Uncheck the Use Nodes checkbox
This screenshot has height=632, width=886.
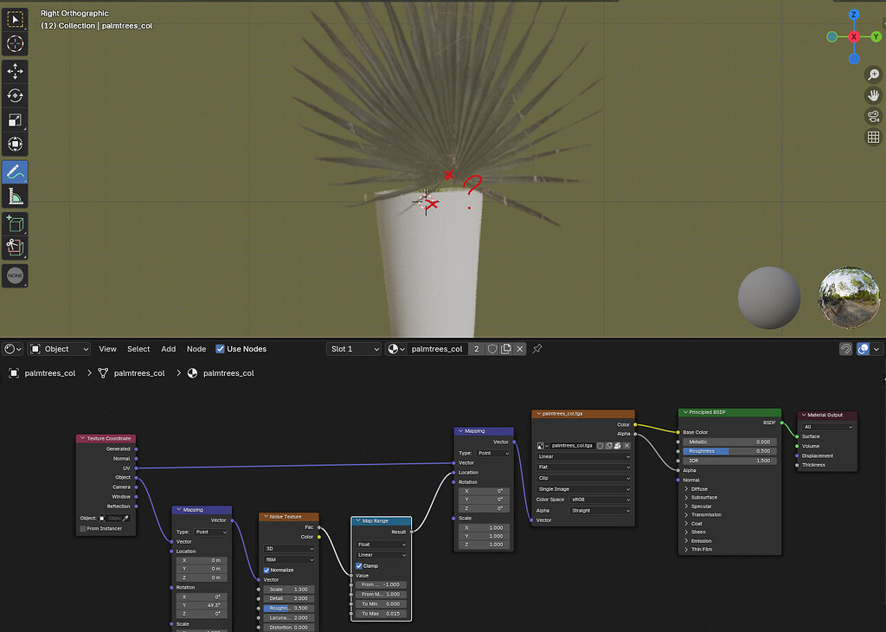[220, 349]
